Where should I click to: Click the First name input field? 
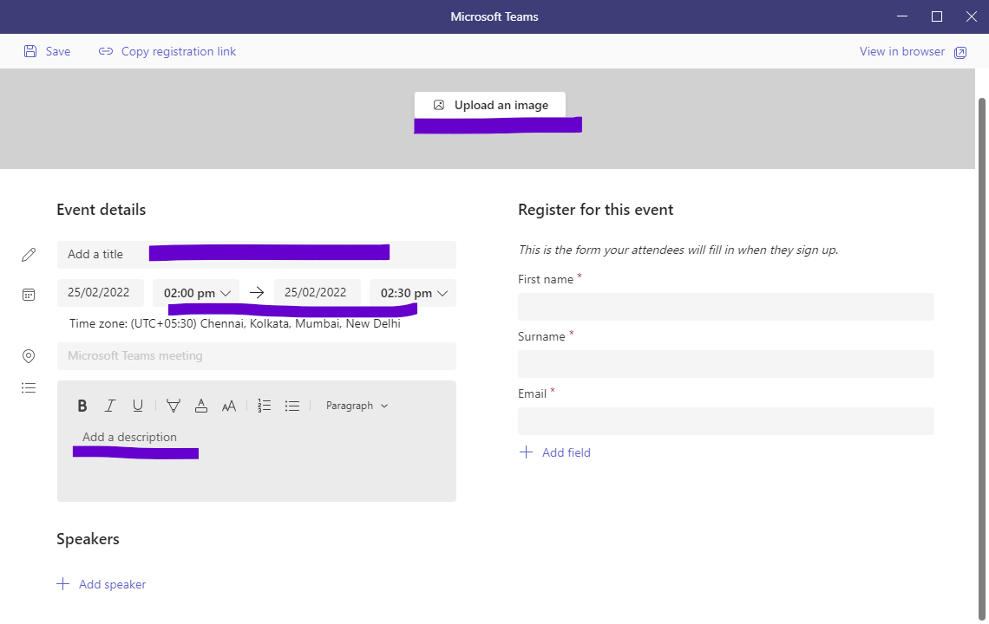click(725, 307)
